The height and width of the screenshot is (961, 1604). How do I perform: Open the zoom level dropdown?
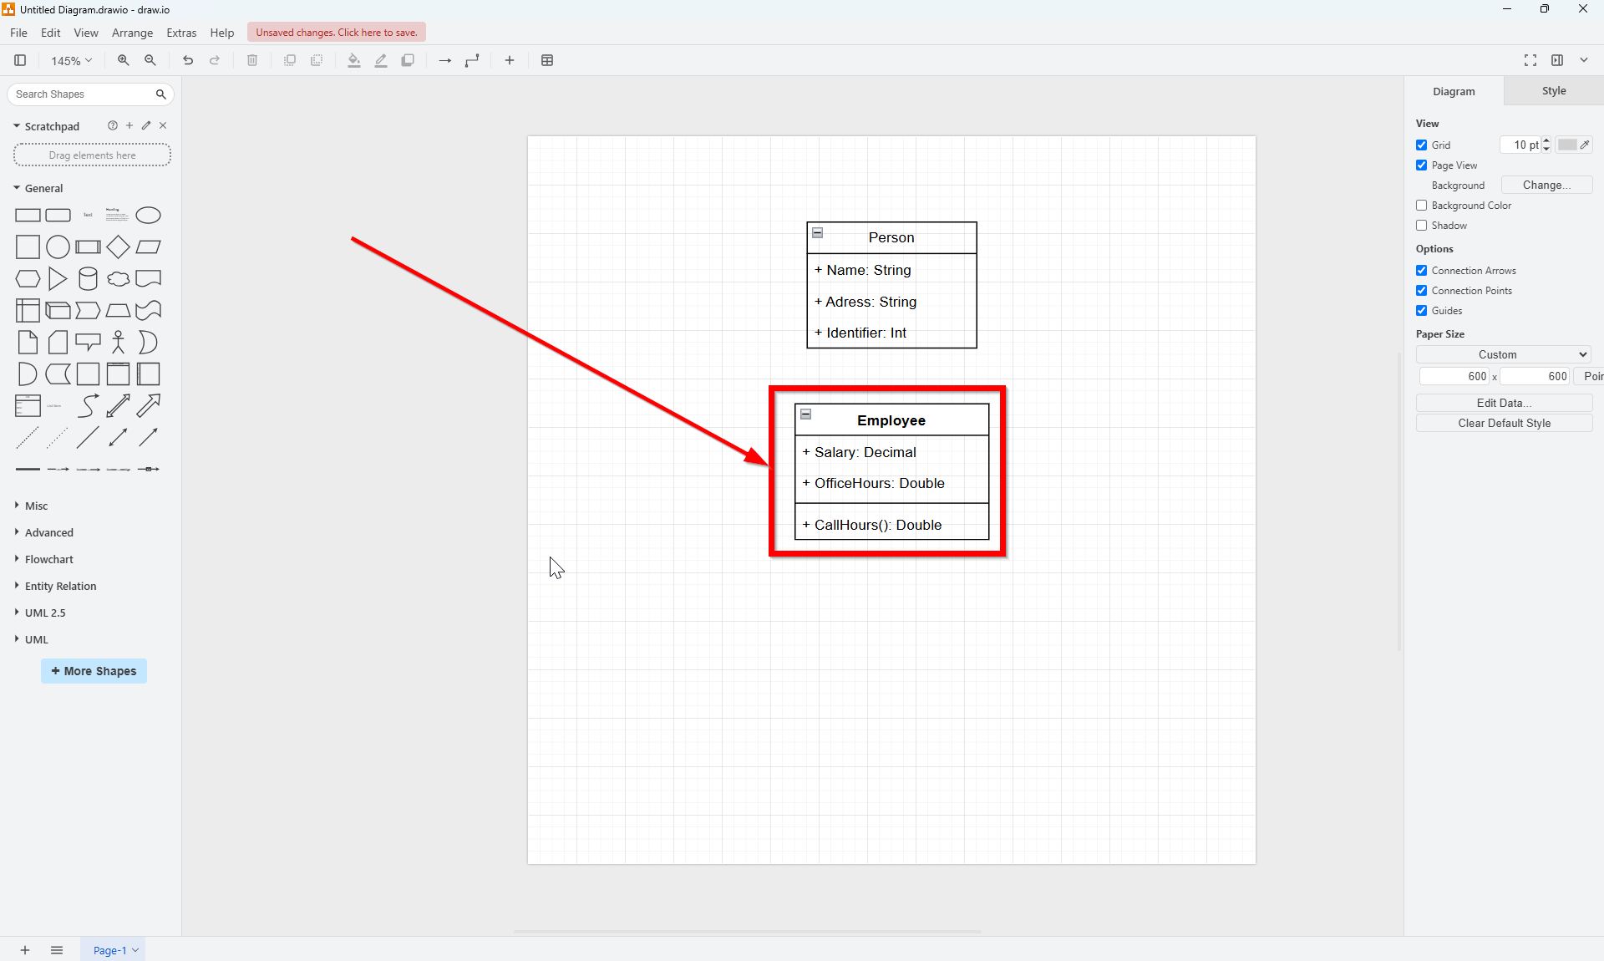pos(70,60)
